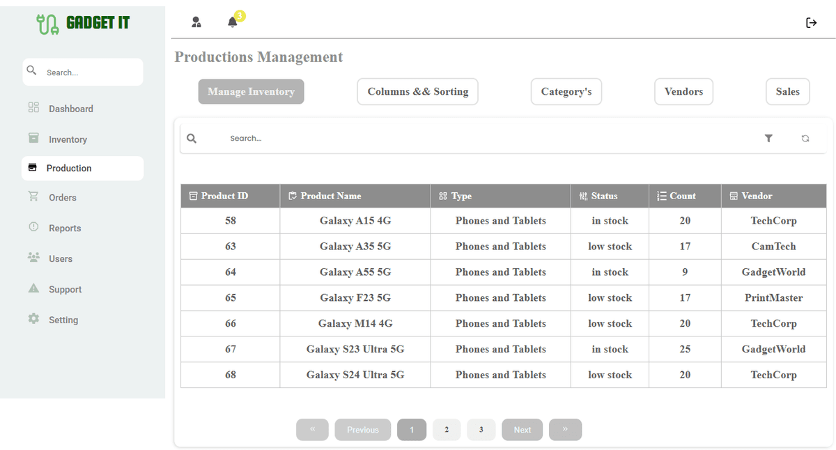Viewport: 836px width, 450px height.
Task: Open the Category's tab
Action: coord(566,91)
